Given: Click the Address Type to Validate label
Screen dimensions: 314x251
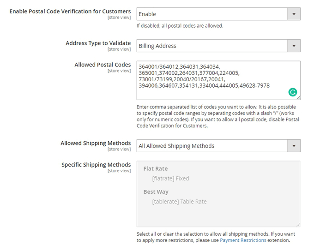Looking at the screenshot, I should [x=98, y=43].
